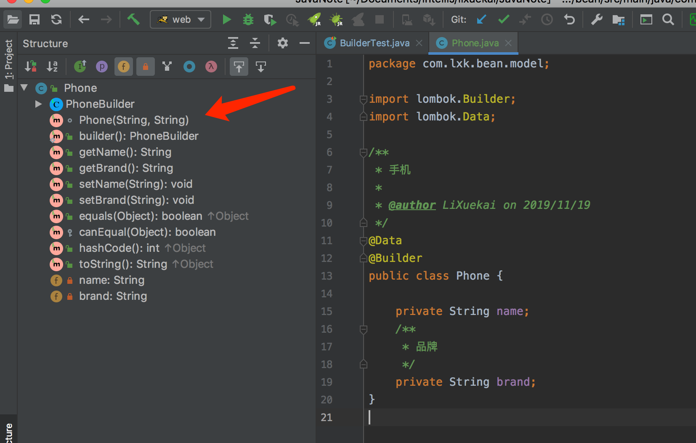Collapse the Phone class node
Viewport: 696px width, 443px height.
click(24, 88)
